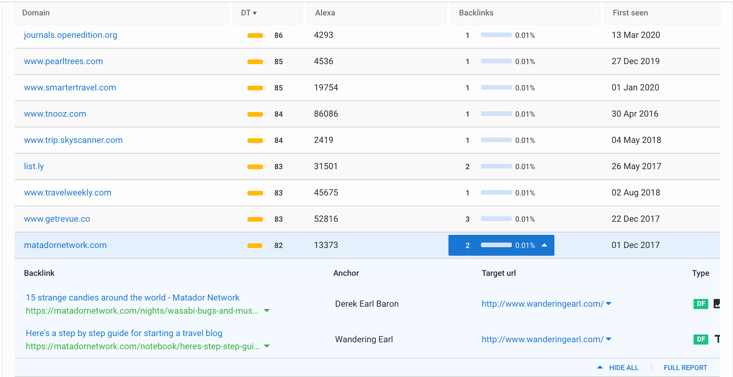The height and width of the screenshot is (377, 733).
Task: Select Alexa value 19754
Action: click(326, 88)
